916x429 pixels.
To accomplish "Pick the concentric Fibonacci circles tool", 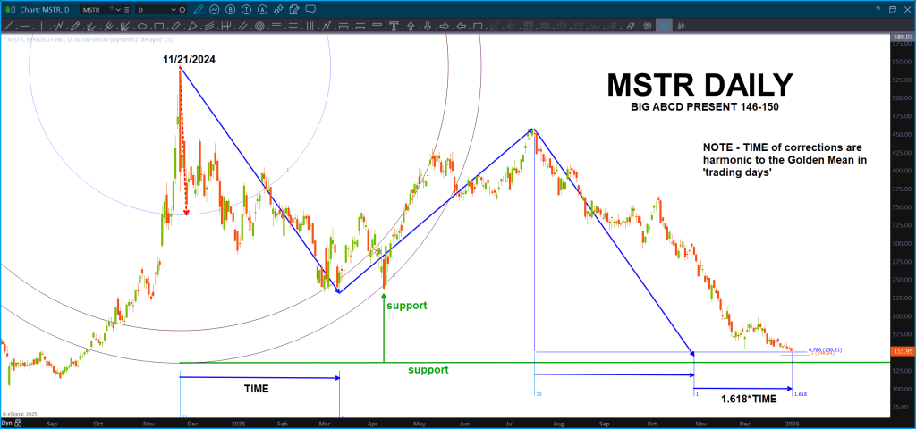I will (x=260, y=27).
